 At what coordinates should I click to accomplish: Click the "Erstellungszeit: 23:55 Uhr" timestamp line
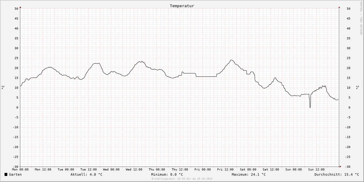tap(182, 179)
